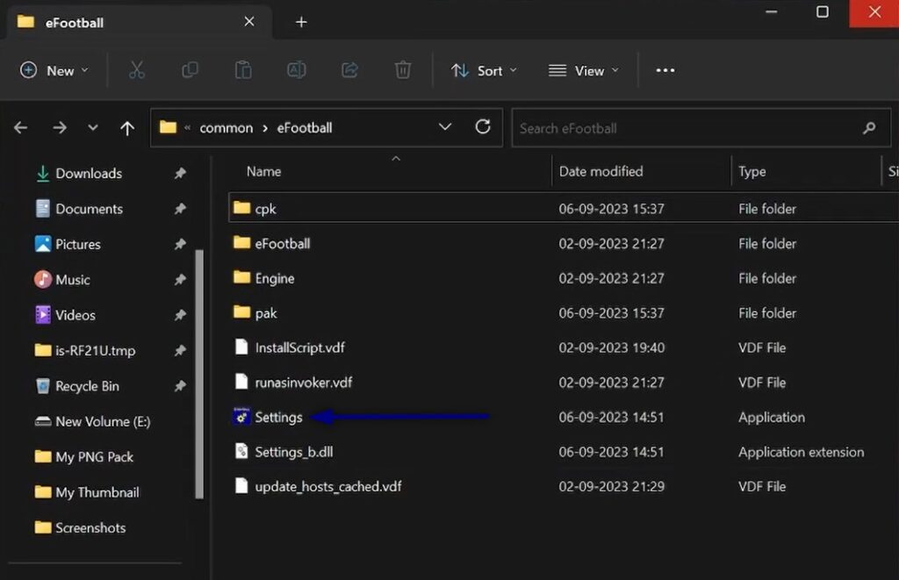Unpin Documents using its pin icon
Screen dimensions: 899x580
pos(180,208)
